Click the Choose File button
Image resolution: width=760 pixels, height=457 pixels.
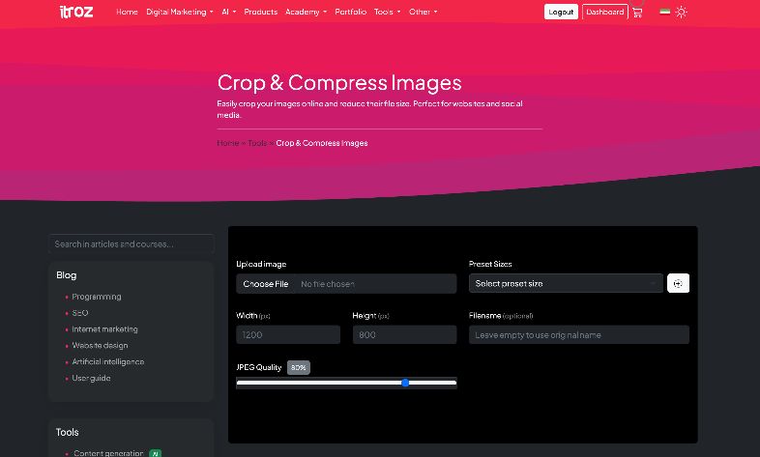click(266, 284)
